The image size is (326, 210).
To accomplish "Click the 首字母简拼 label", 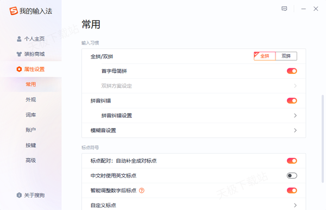I will (114, 71).
